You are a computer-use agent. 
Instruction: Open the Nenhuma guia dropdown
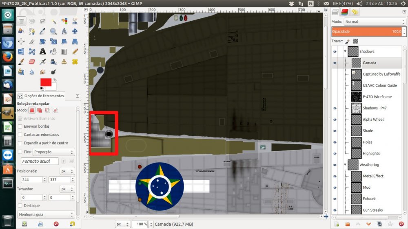tap(46, 214)
